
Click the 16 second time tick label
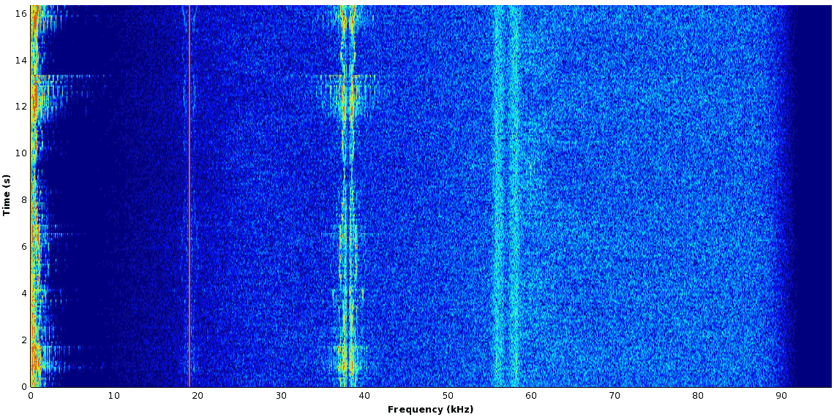click(x=22, y=13)
